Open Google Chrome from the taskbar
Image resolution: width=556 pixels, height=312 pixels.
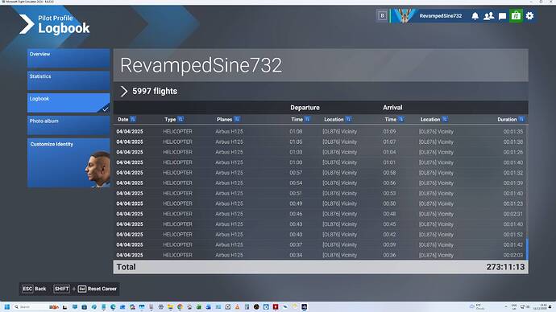tap(180, 306)
